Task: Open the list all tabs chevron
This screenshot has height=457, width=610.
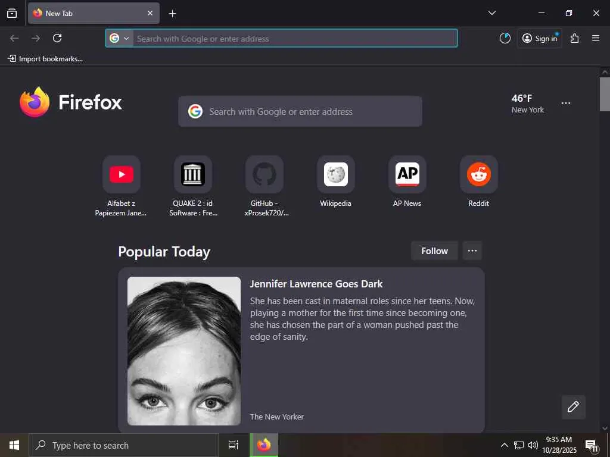Action: tap(491, 13)
